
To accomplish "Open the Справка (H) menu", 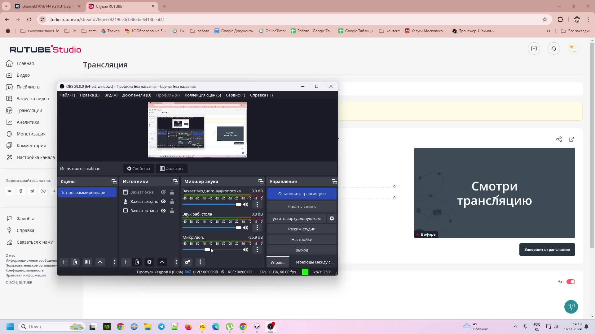I will point(261,95).
